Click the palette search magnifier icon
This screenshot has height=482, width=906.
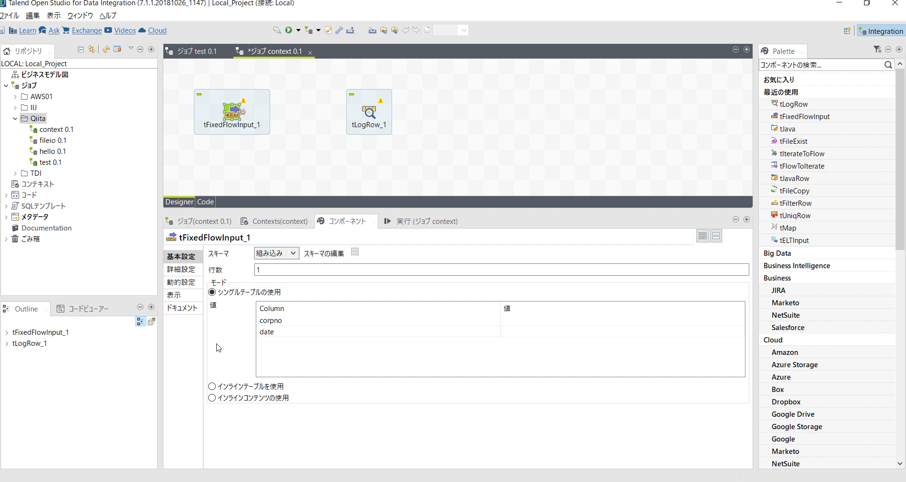point(888,65)
